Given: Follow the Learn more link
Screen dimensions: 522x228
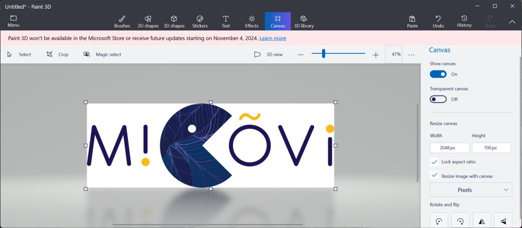Looking at the screenshot, I should (273, 38).
